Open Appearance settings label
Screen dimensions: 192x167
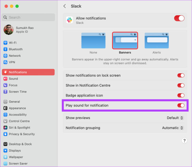point(17,108)
